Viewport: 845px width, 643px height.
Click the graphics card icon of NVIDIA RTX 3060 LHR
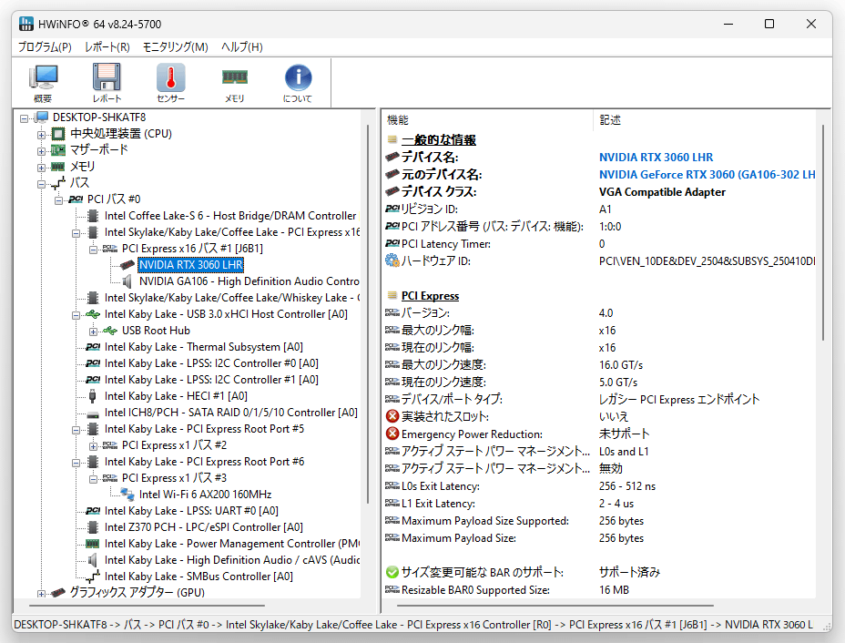click(127, 265)
